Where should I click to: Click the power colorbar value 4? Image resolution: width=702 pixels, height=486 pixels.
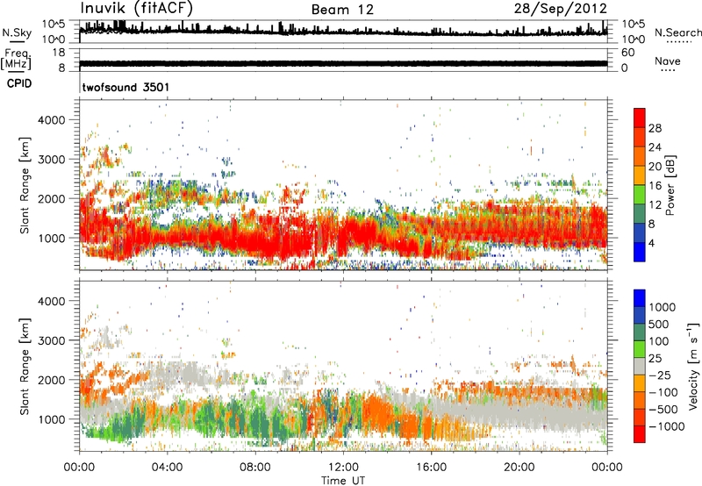point(652,243)
